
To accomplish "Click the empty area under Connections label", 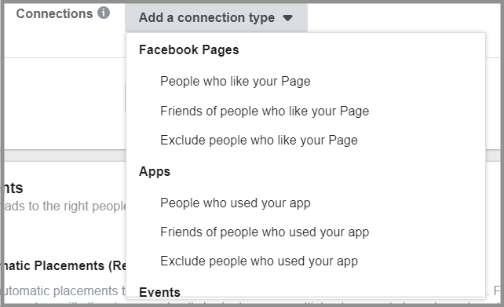I will click(x=64, y=103).
